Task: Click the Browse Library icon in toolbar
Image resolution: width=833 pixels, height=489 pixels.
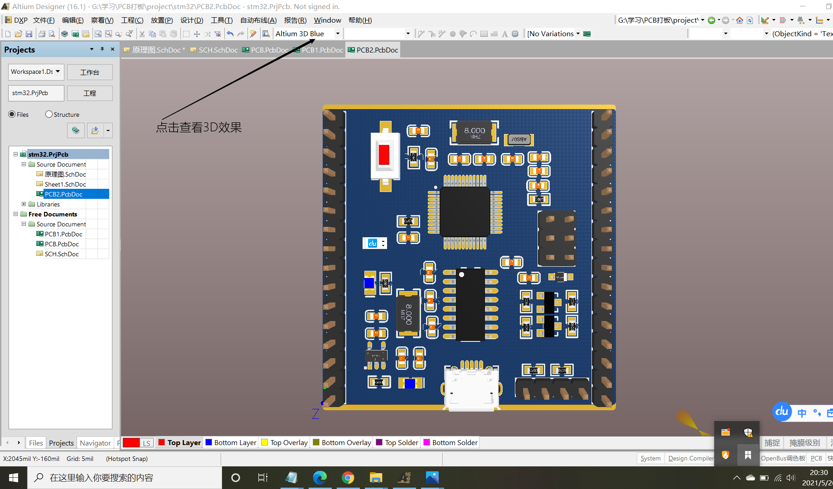Action: pyautogui.click(x=266, y=34)
